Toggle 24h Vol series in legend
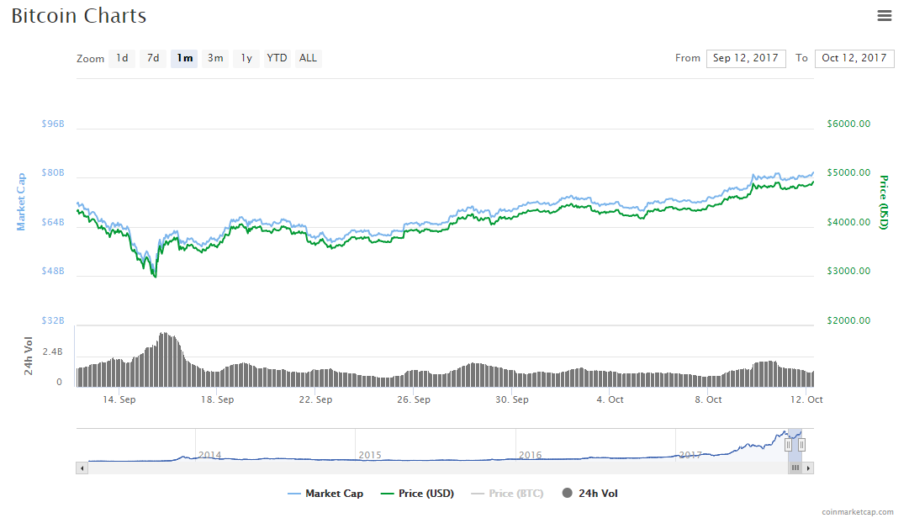This screenshot has height=518, width=909. [590, 494]
